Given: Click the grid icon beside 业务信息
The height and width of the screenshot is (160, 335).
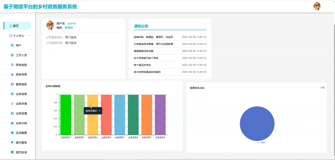Looking at the screenshot, I should tap(12, 94).
